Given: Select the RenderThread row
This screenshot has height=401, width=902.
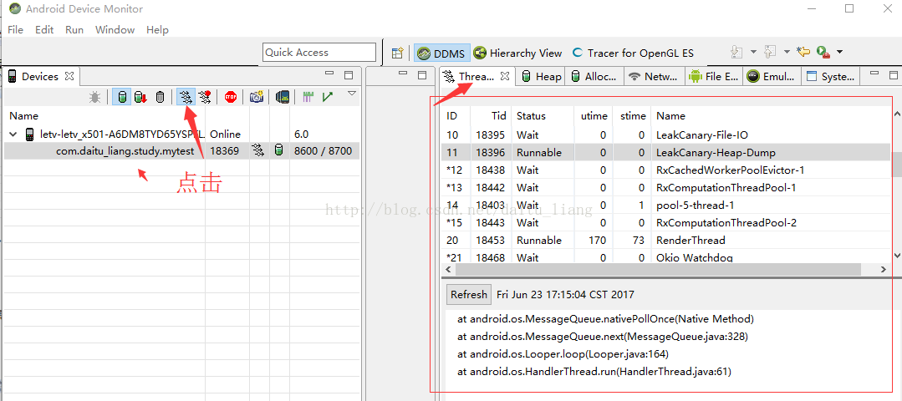Looking at the screenshot, I should (667, 240).
